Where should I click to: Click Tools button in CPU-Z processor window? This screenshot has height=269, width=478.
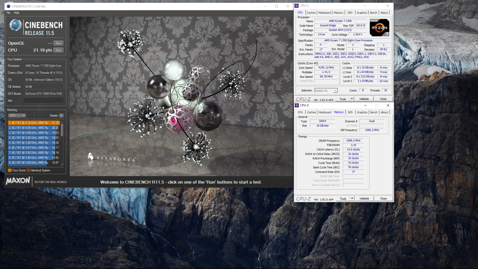(343, 99)
